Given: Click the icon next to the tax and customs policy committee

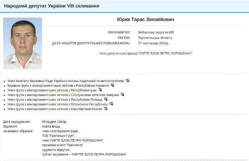Looking at the screenshot, I should click(x=128, y=80).
